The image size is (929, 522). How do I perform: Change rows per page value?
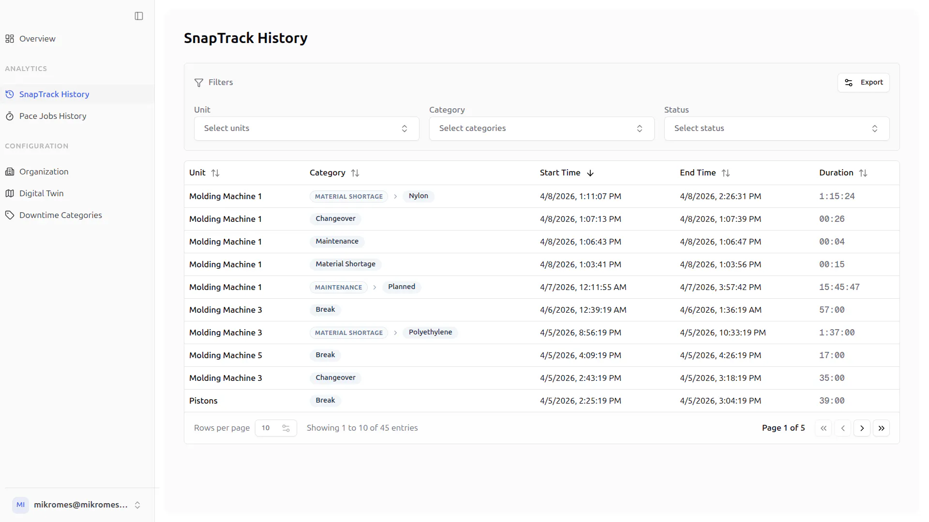point(276,428)
